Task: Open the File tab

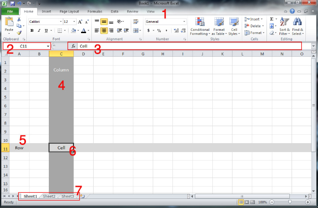Action: [x=10, y=12]
